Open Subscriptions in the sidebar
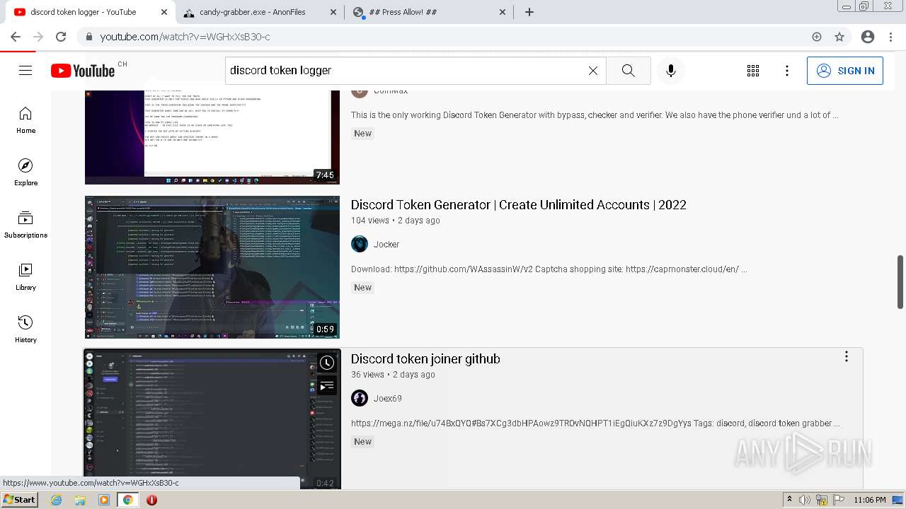The width and height of the screenshot is (906, 509). pyautogui.click(x=25, y=225)
